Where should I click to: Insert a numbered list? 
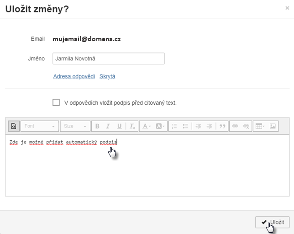point(174,126)
